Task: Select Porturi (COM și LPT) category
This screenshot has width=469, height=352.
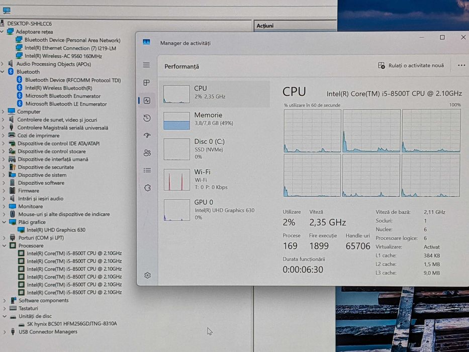Action: [41, 238]
